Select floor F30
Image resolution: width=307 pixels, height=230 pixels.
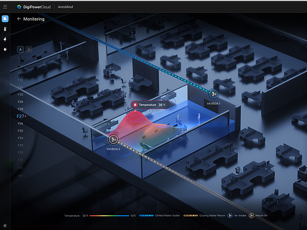pyautogui.click(x=21, y=94)
